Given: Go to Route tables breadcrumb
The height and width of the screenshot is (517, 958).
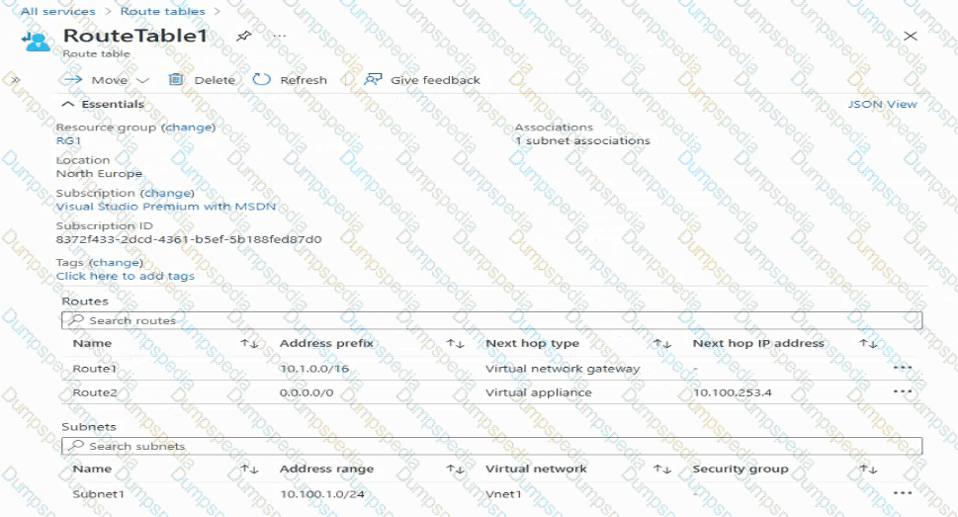Looking at the screenshot, I should [162, 12].
